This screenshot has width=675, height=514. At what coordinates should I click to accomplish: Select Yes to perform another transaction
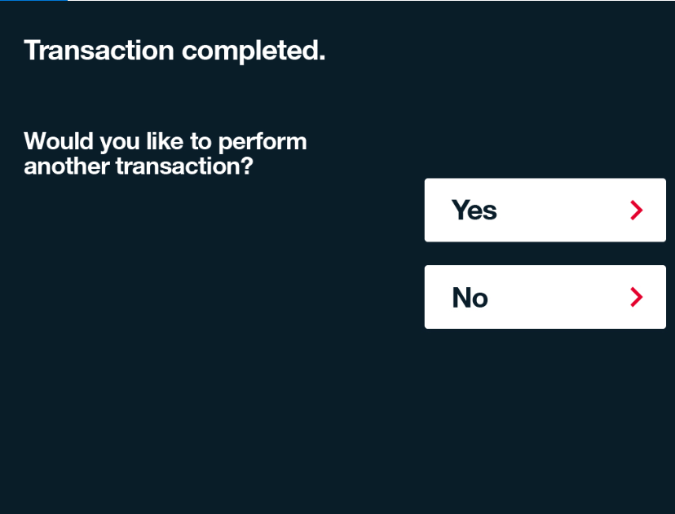point(545,210)
